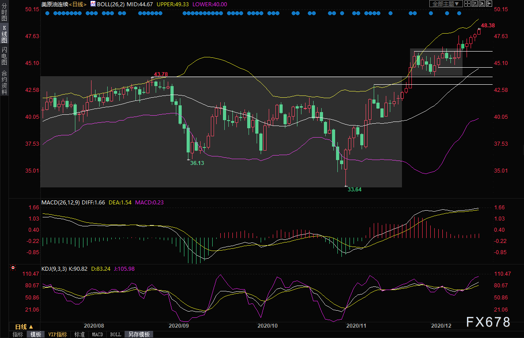Click the first blue event dot on the timeline
The image size is (524, 338).
47,13
